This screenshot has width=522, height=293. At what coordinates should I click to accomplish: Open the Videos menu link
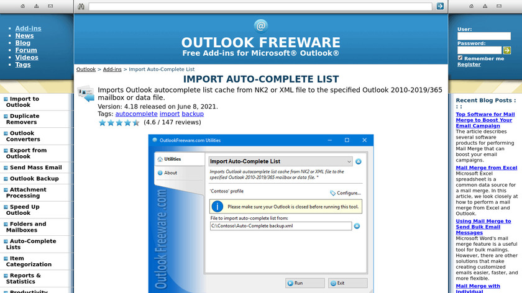pyautogui.click(x=27, y=57)
